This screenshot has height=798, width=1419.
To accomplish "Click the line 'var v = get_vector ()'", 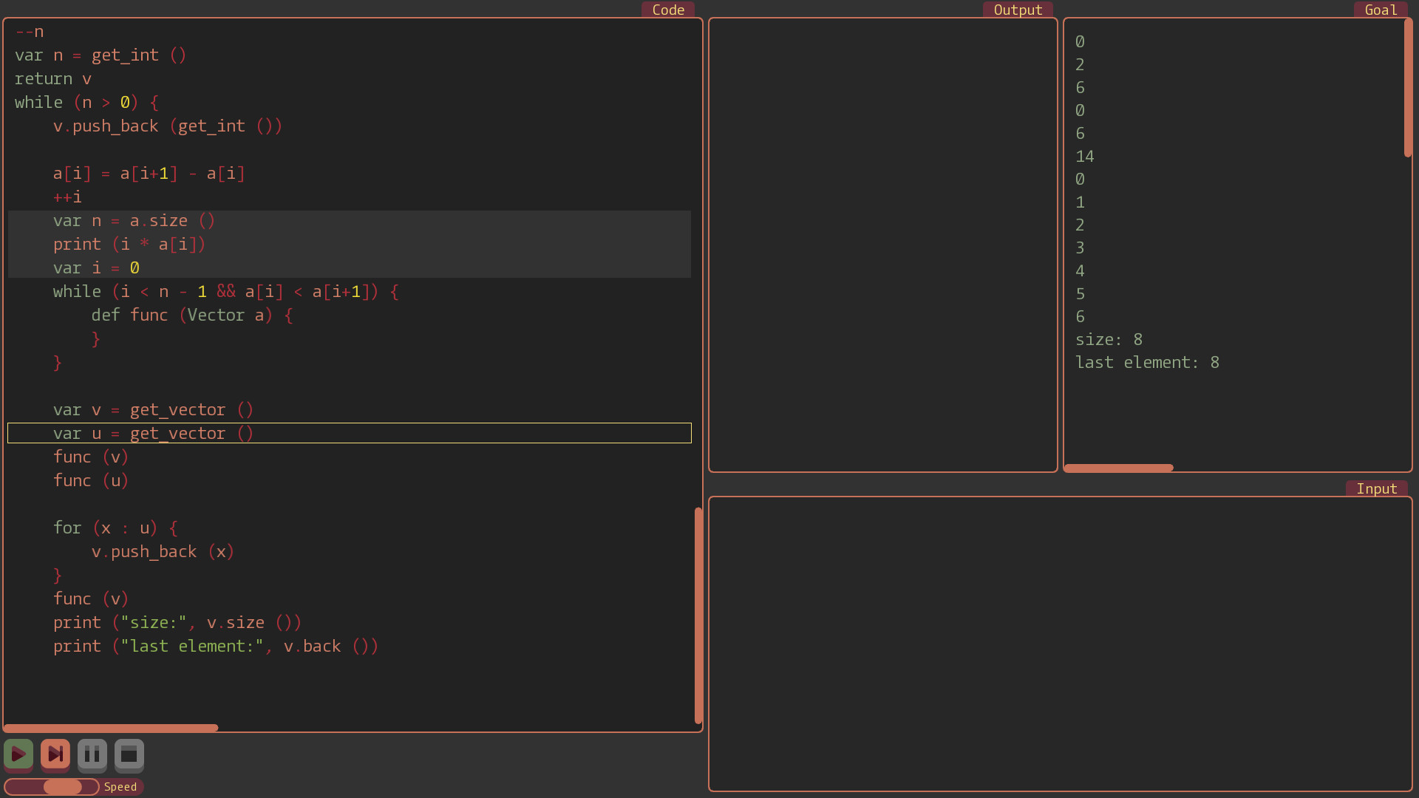I will 153,409.
